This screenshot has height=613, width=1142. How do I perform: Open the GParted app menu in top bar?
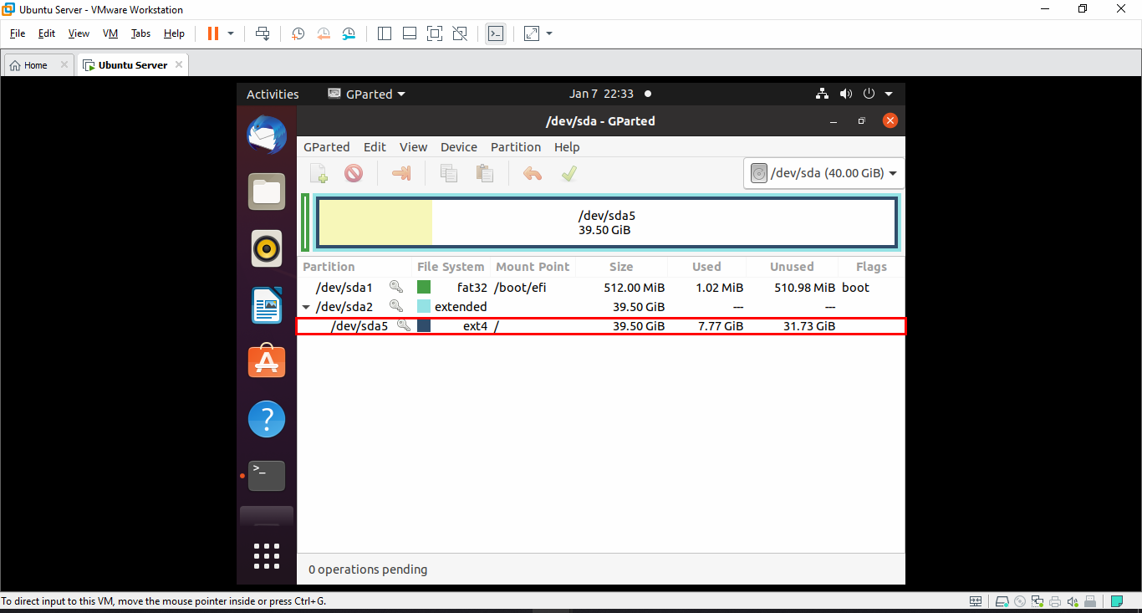(366, 95)
